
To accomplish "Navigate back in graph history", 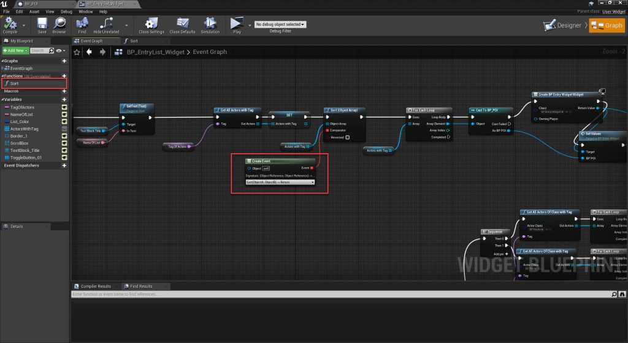I will coord(89,52).
